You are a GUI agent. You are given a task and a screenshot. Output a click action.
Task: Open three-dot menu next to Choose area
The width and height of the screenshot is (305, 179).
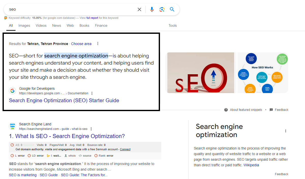click(98, 44)
